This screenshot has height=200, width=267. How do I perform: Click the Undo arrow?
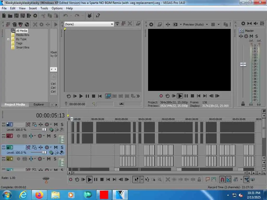[x=65, y=16]
